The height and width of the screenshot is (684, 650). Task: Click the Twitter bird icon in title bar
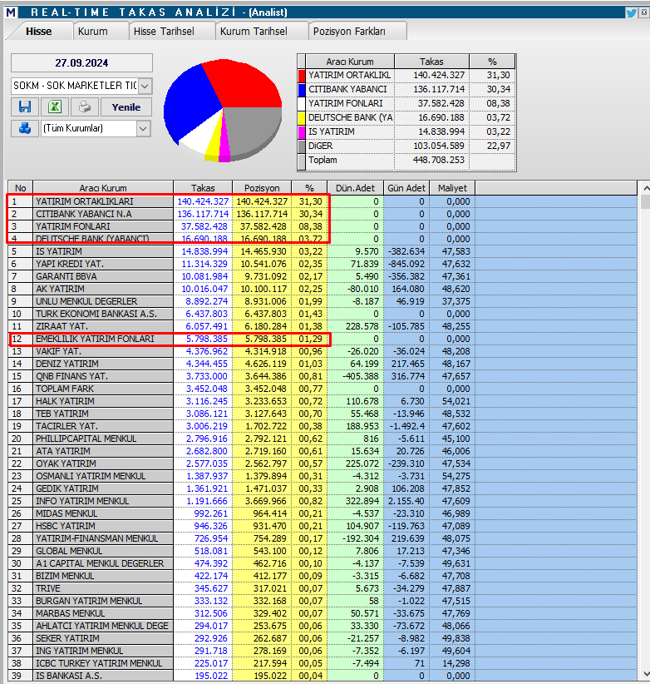click(x=631, y=12)
